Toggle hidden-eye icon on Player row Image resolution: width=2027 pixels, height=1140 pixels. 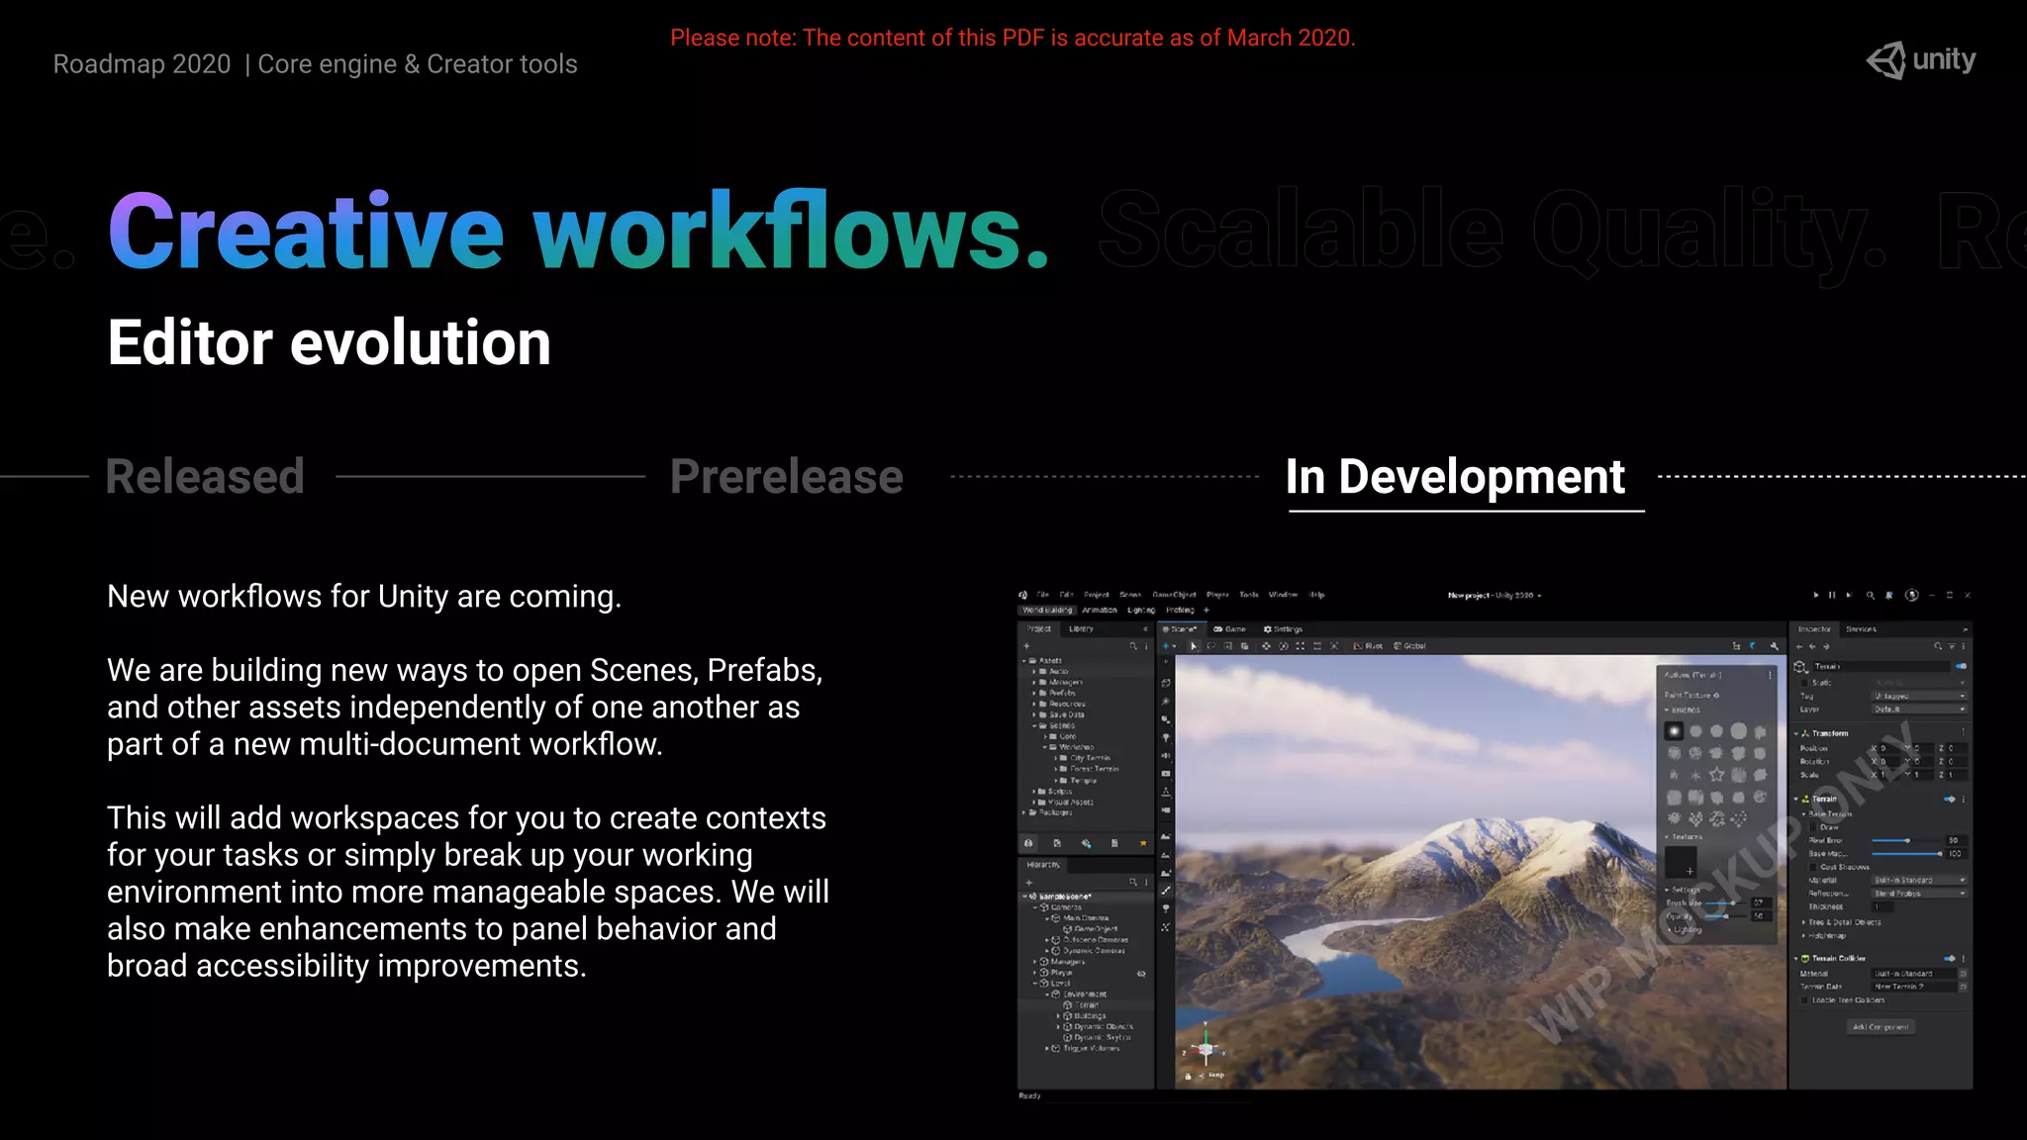pos(1141,974)
